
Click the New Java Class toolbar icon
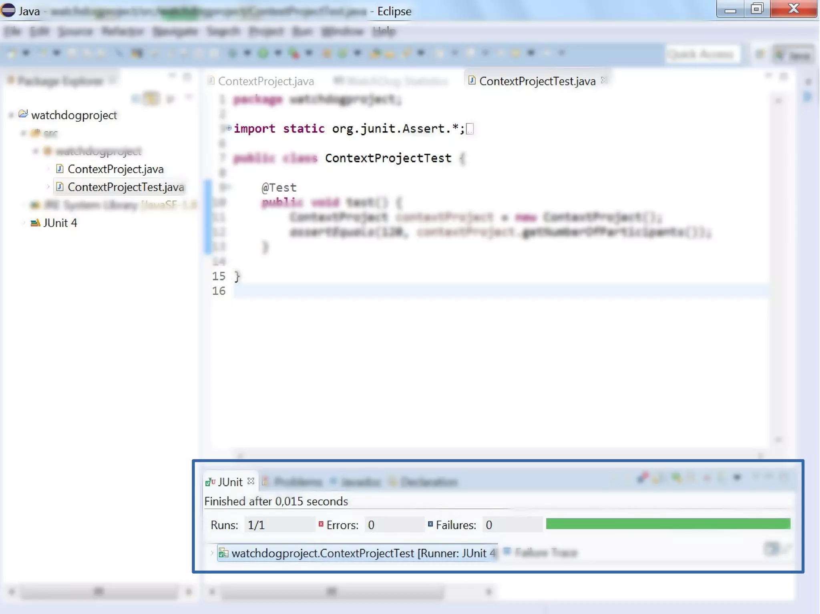[x=342, y=53]
